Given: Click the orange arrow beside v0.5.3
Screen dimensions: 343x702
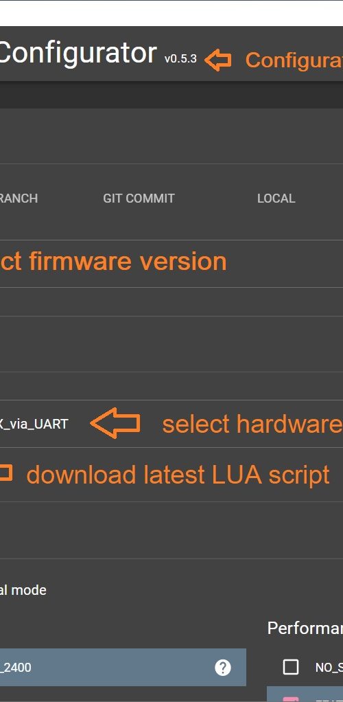Looking at the screenshot, I should [218, 60].
